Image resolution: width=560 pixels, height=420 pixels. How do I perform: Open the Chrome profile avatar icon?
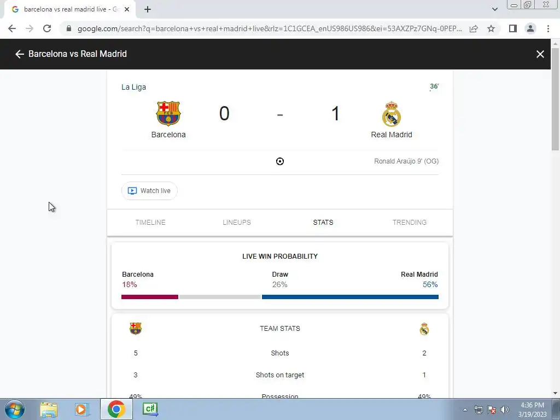(530, 28)
